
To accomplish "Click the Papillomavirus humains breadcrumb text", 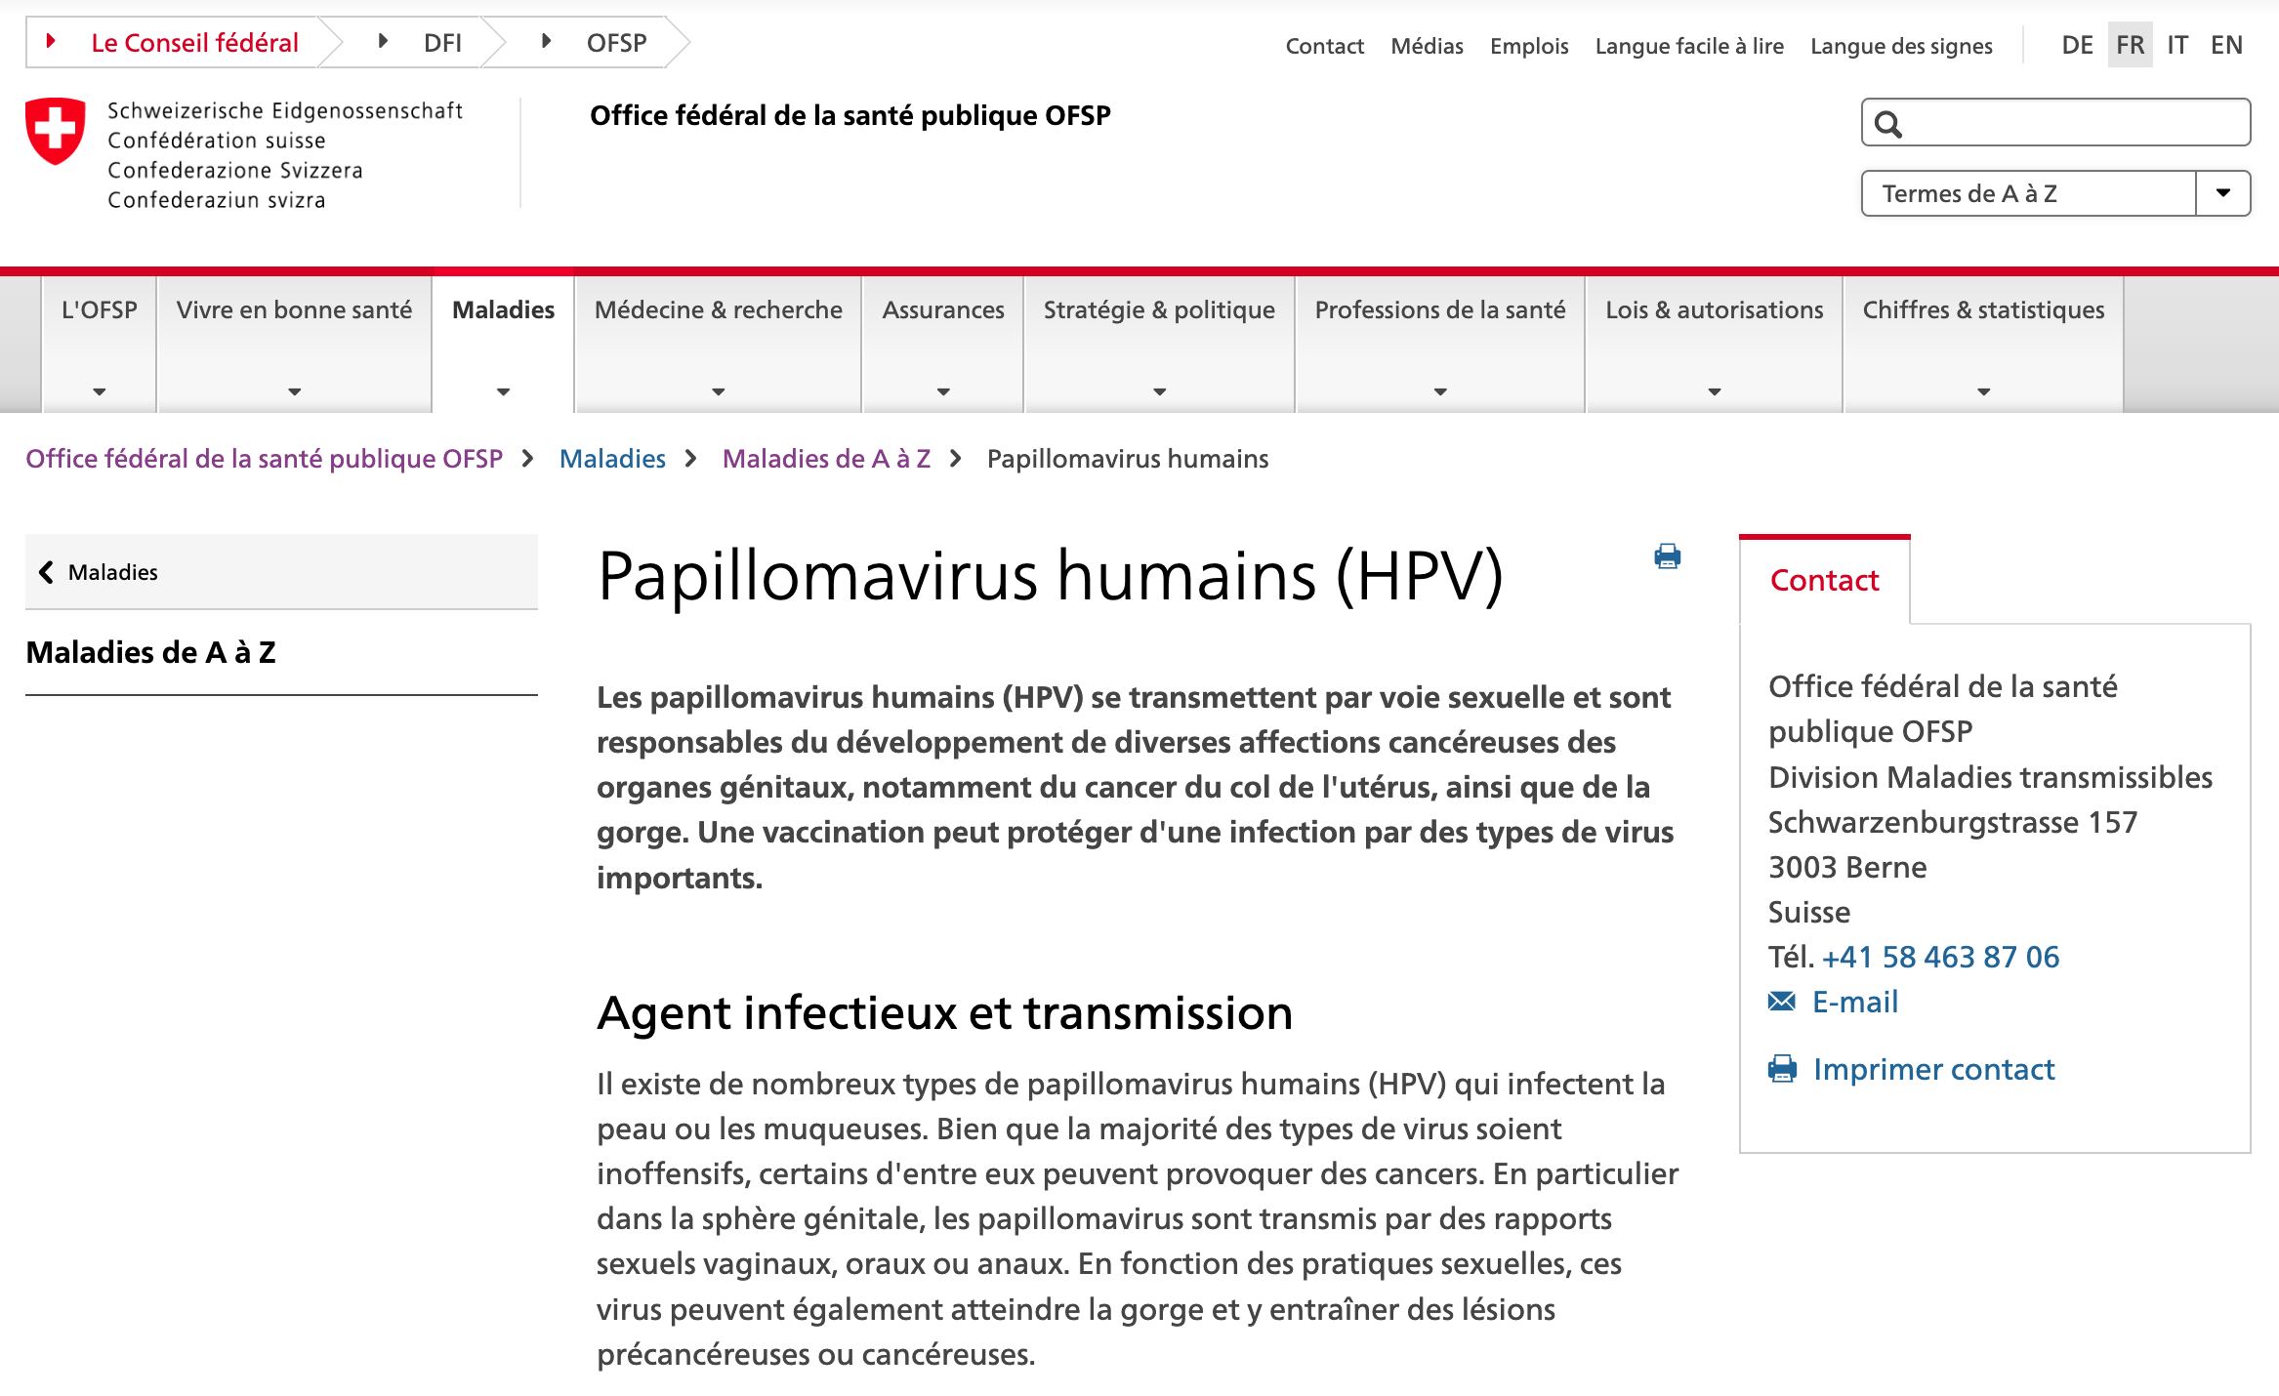I will [1128, 459].
